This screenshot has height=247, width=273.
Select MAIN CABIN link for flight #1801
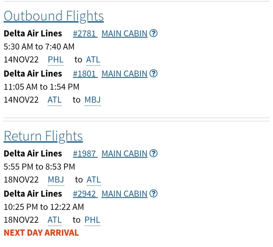(125, 74)
